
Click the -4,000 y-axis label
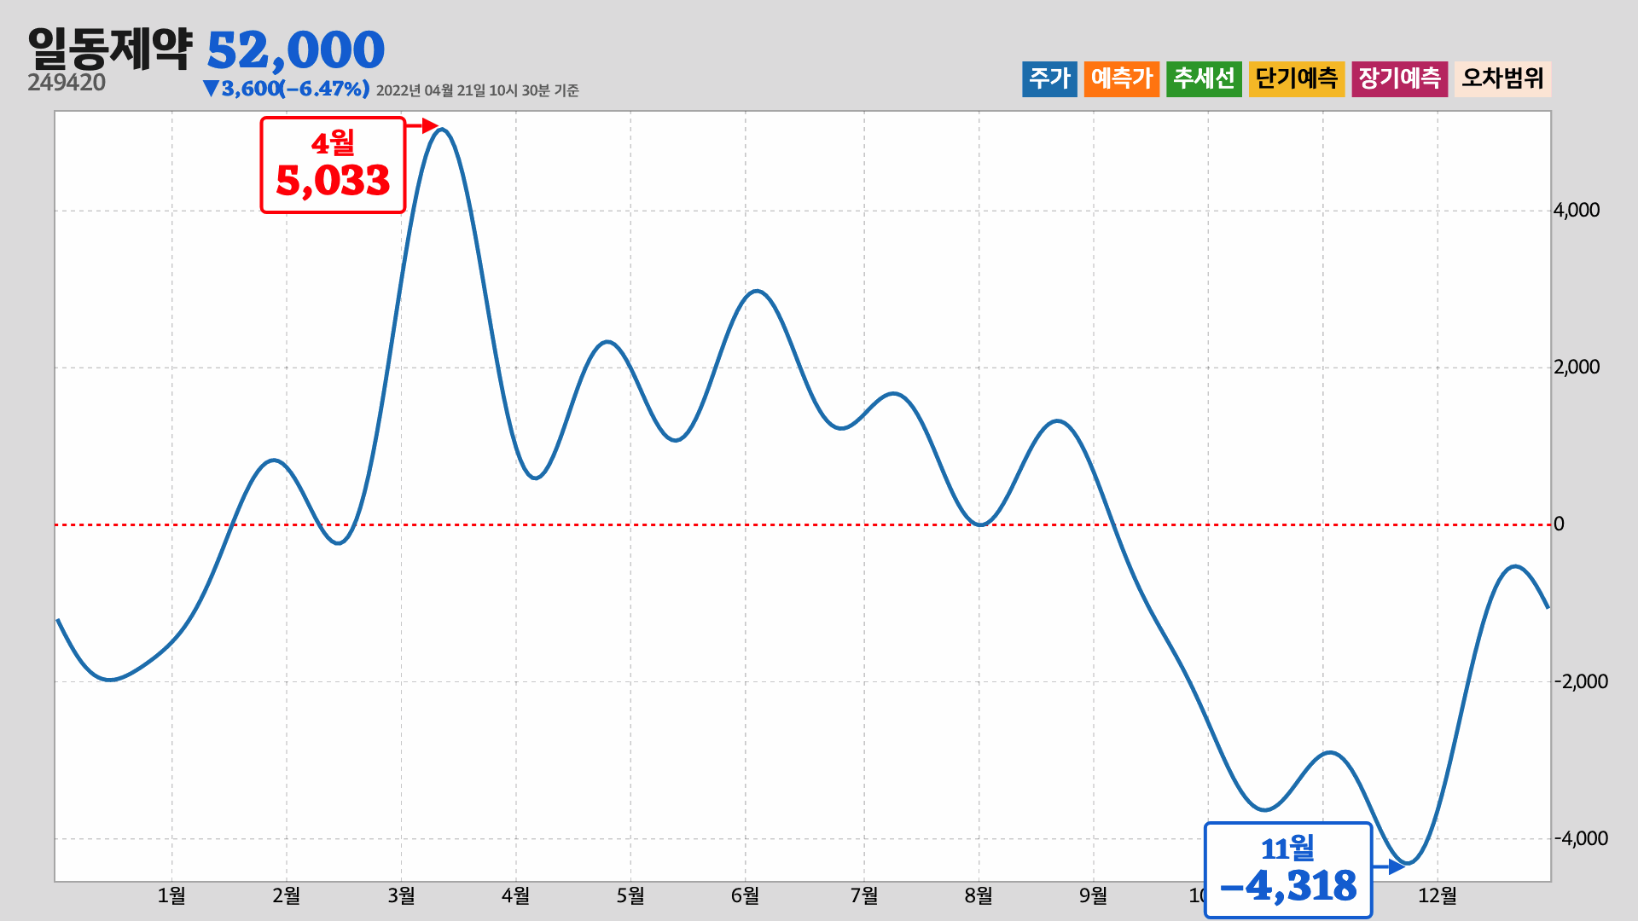1581,838
